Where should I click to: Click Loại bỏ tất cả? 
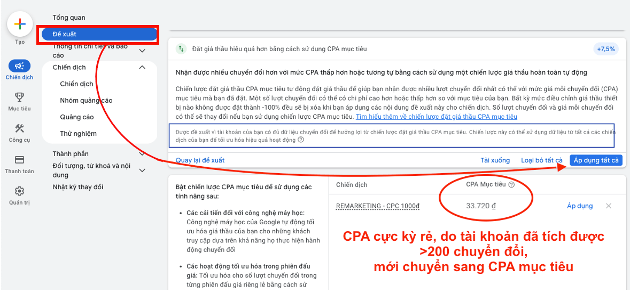click(542, 160)
